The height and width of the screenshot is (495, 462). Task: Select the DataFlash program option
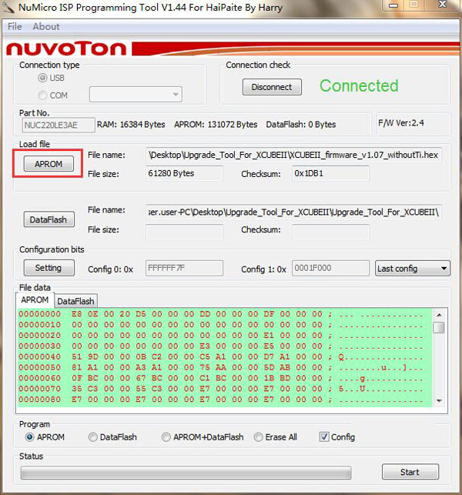click(x=112, y=437)
